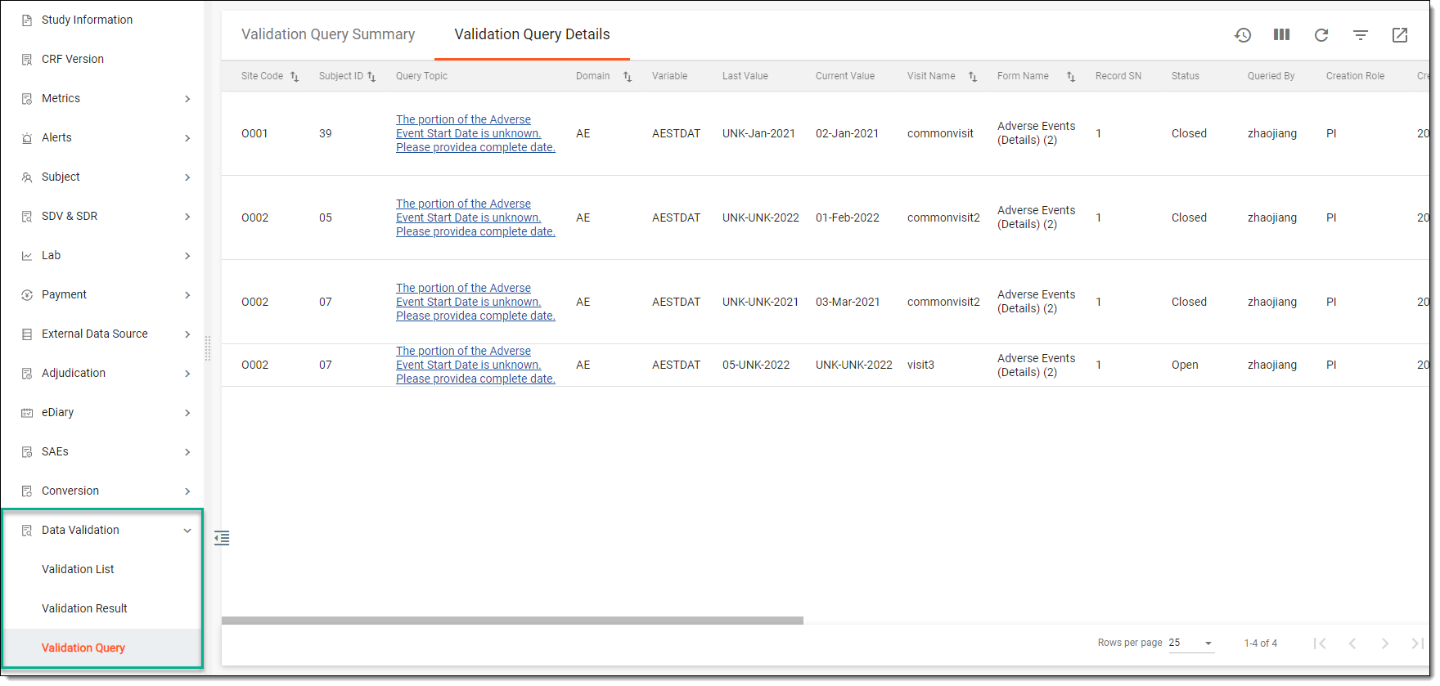1440x686 pixels.
Task: Click the eDiary calendar icon
Action: pyautogui.click(x=27, y=413)
